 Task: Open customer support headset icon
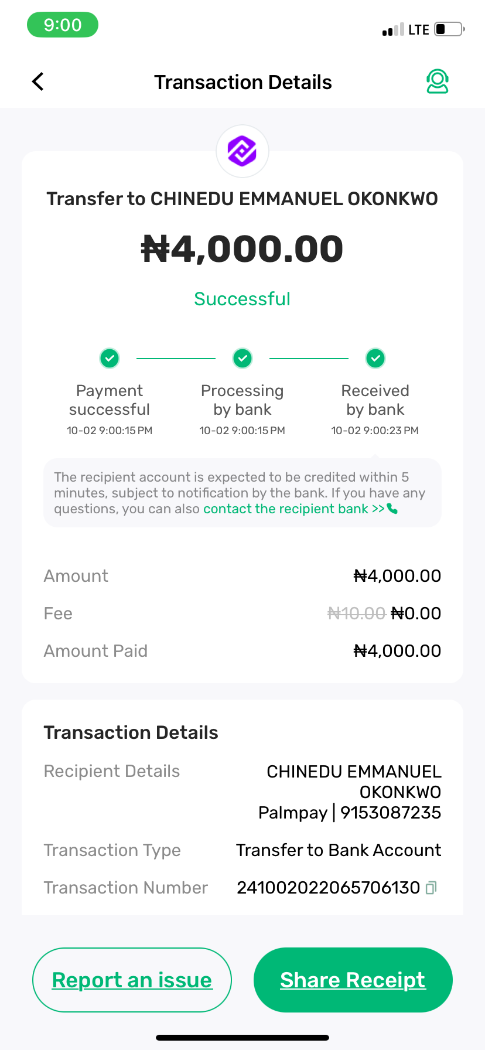(x=437, y=81)
